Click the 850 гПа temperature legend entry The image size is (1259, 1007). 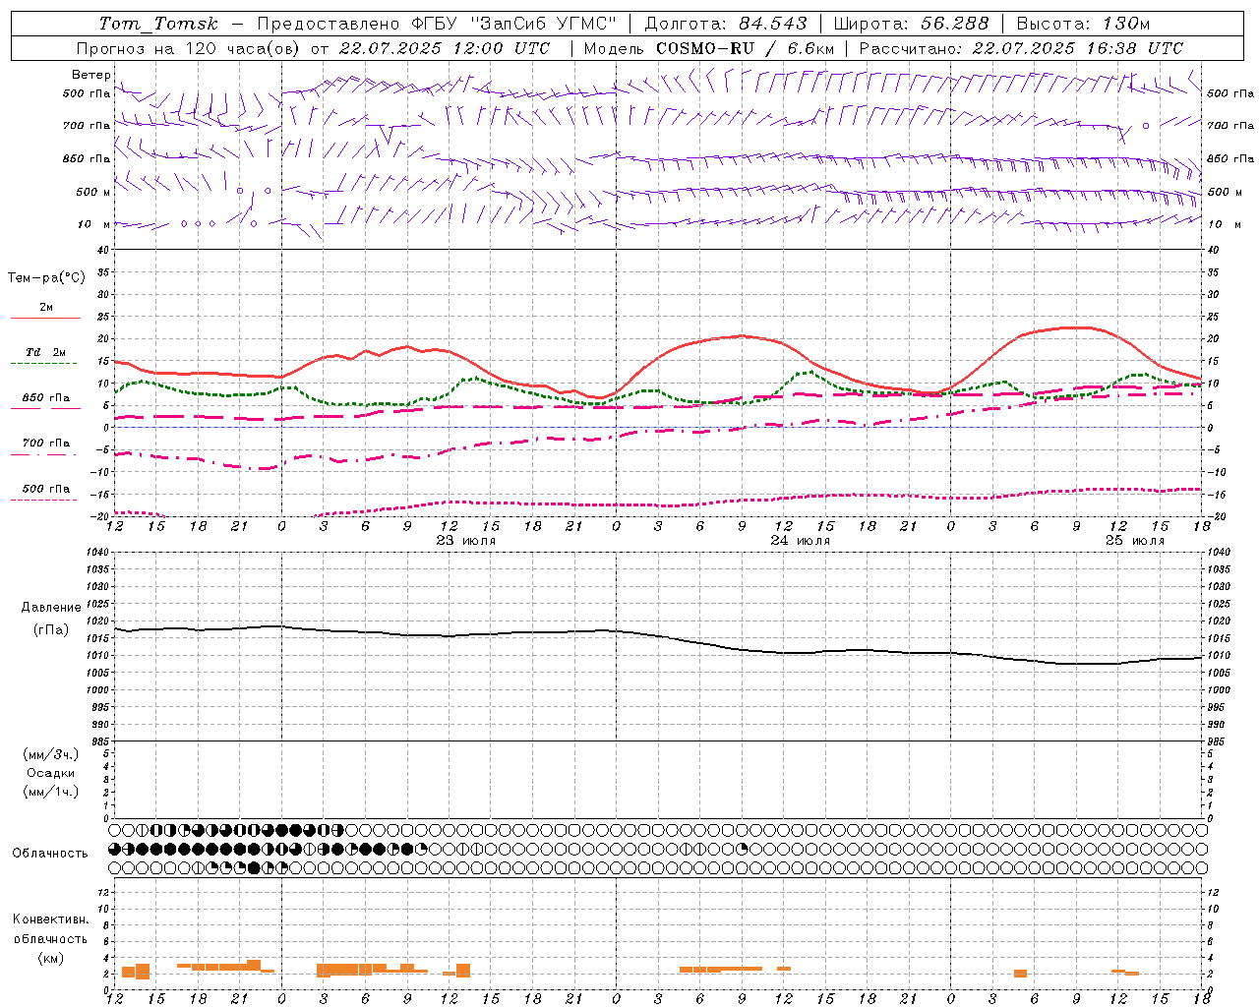[46, 398]
